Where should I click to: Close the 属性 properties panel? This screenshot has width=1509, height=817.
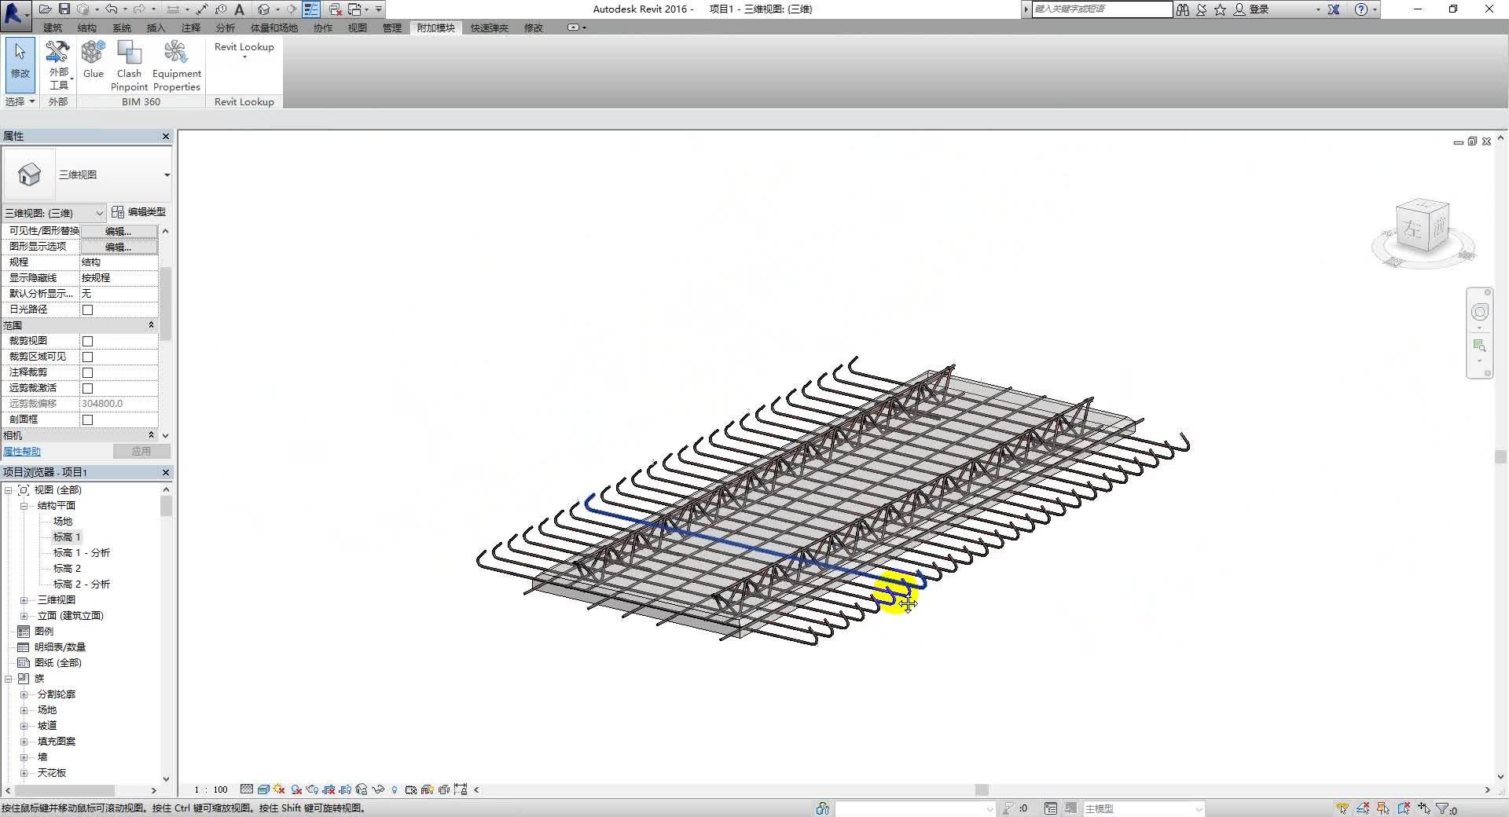166,137
